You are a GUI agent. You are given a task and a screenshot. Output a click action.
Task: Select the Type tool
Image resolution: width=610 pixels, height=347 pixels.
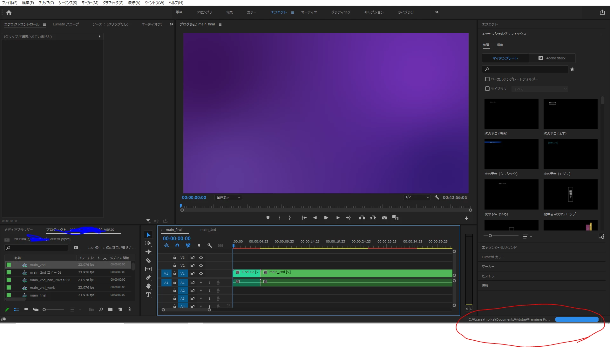pyautogui.click(x=148, y=295)
